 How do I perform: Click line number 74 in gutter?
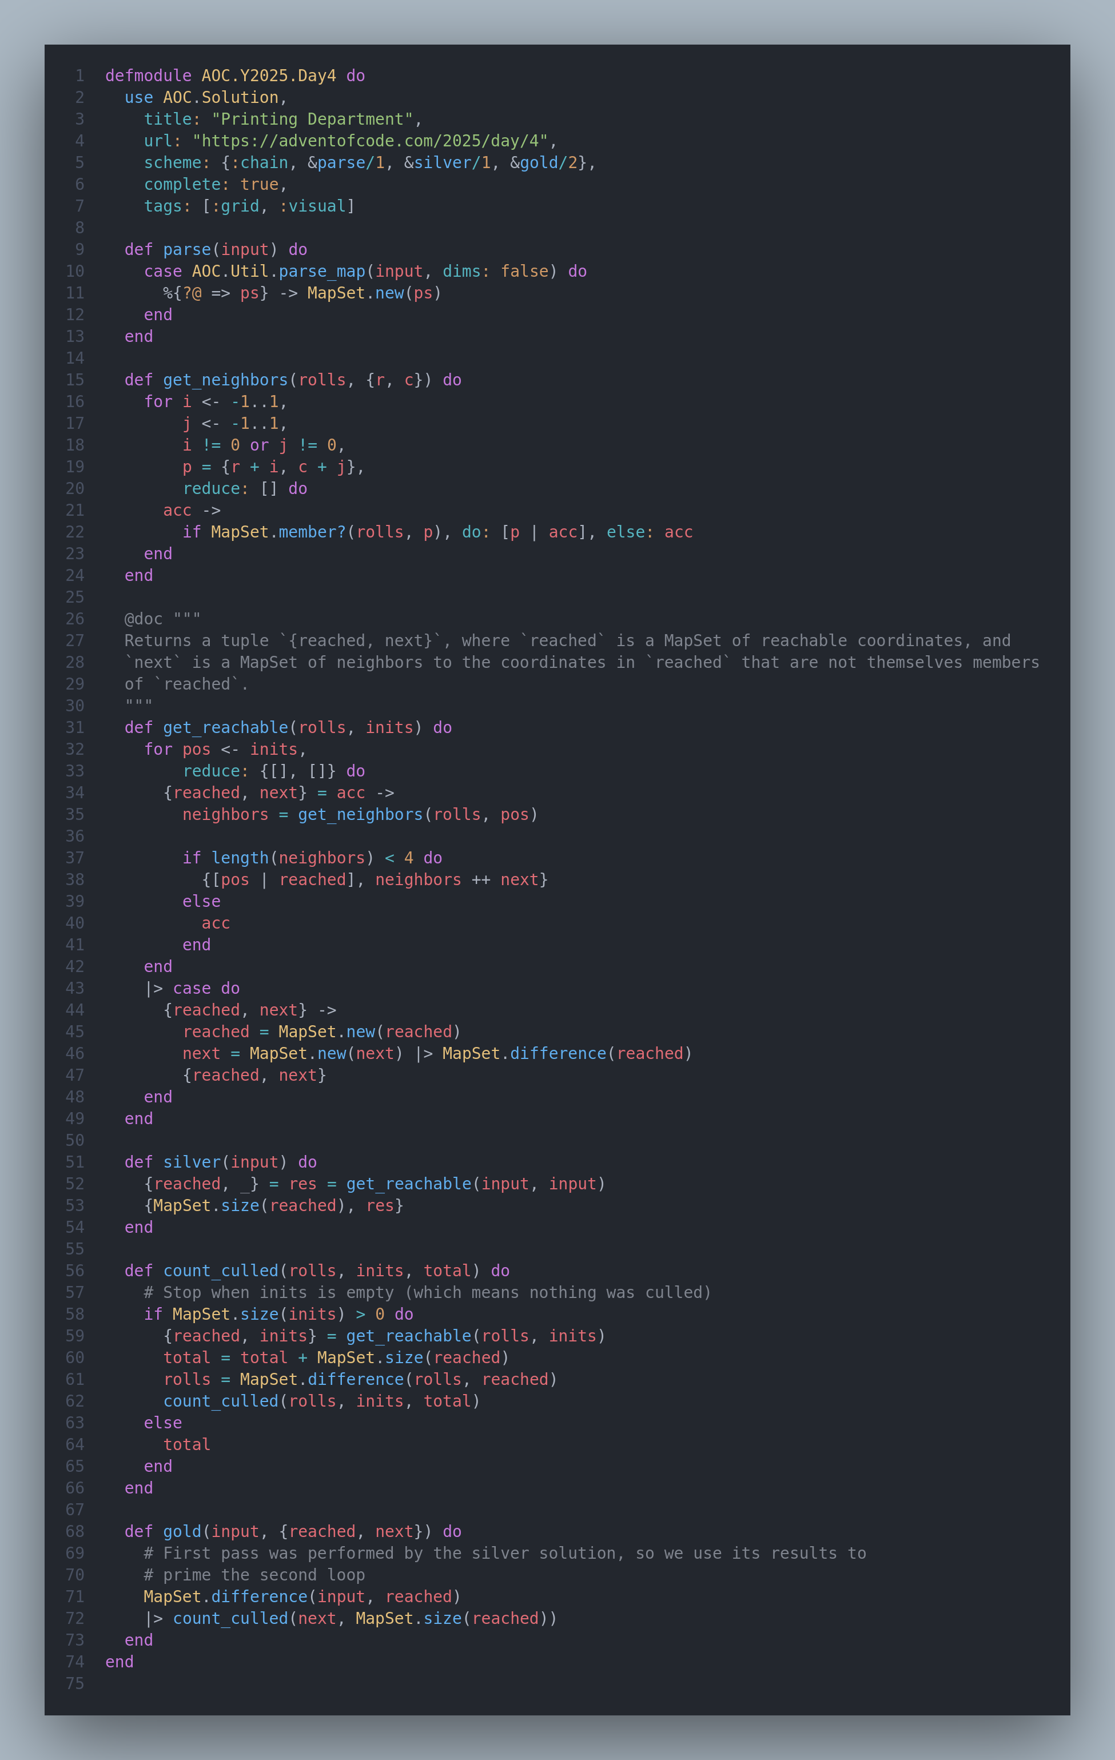coord(74,1661)
